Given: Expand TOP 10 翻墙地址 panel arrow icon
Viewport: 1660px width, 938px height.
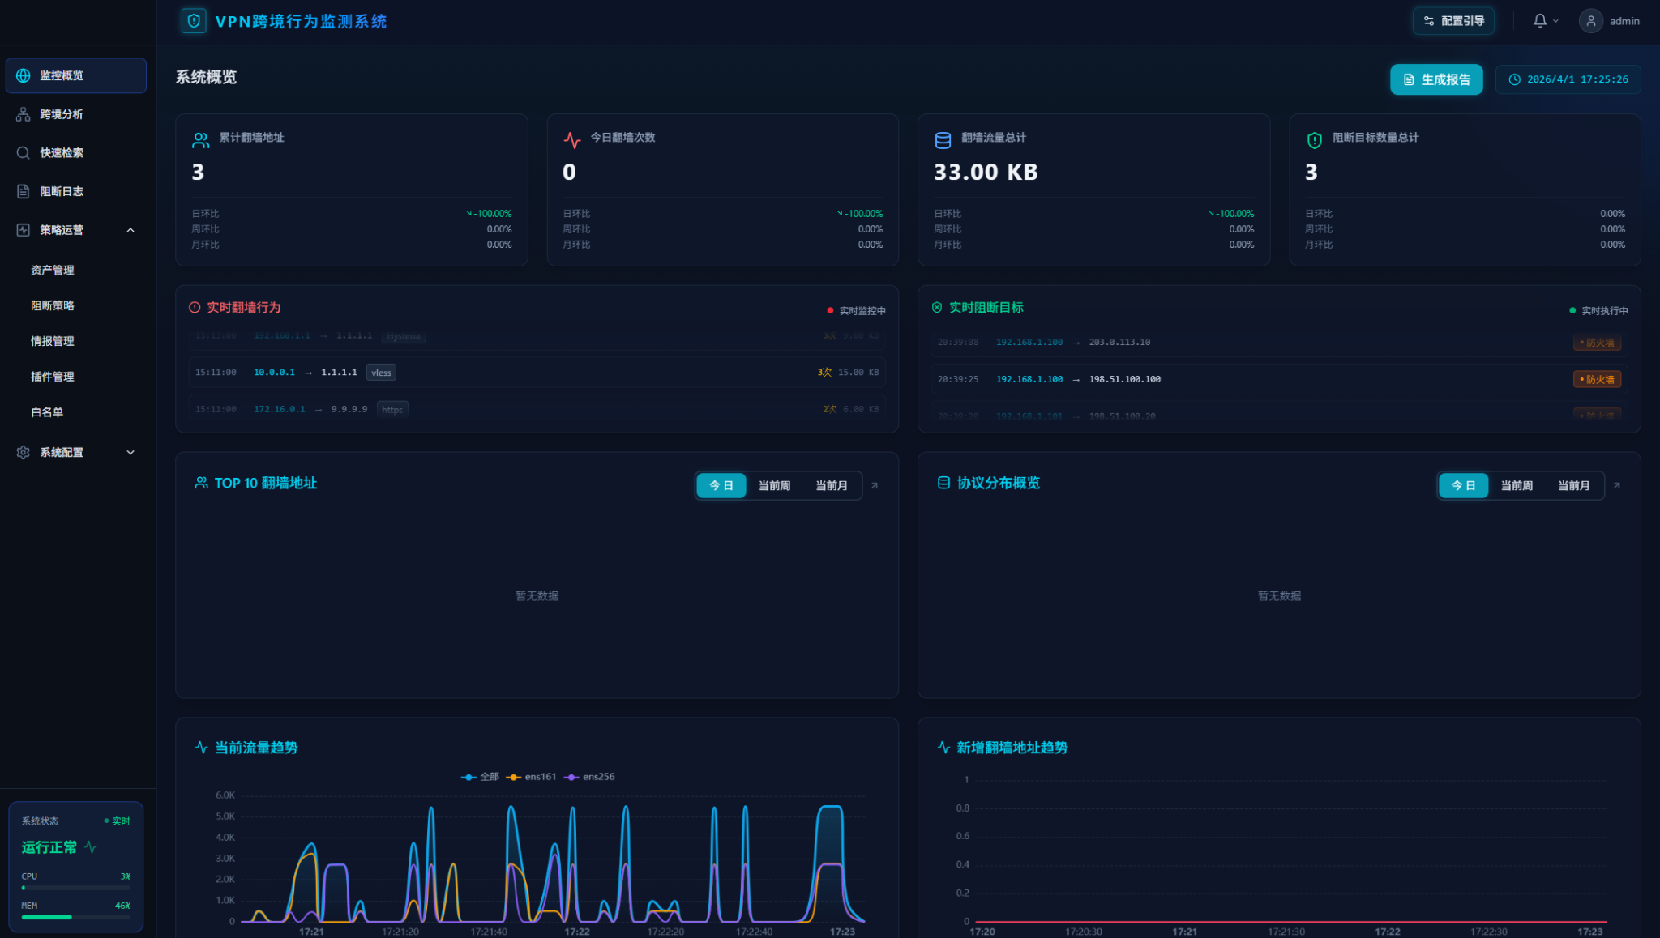Looking at the screenshot, I should pos(875,486).
